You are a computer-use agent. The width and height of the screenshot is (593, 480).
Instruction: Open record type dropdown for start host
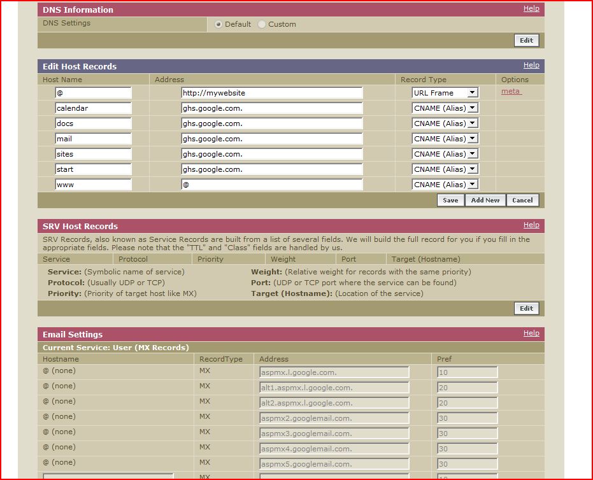[x=445, y=169]
